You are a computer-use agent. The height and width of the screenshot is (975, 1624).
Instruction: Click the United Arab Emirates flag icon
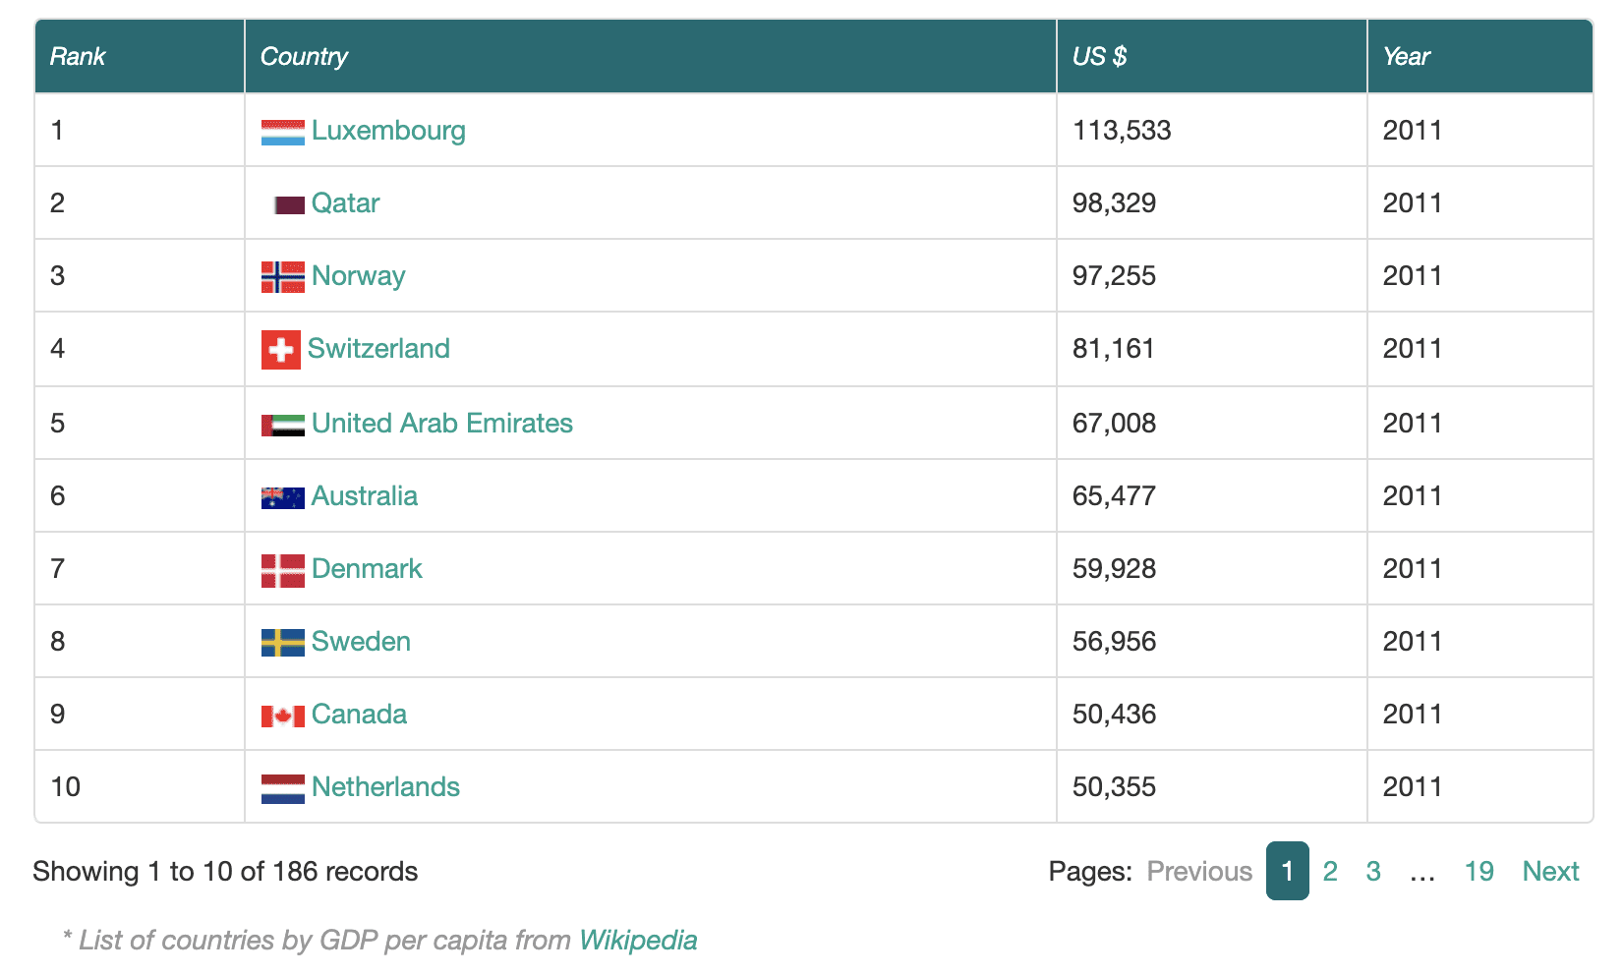pyautogui.click(x=281, y=422)
